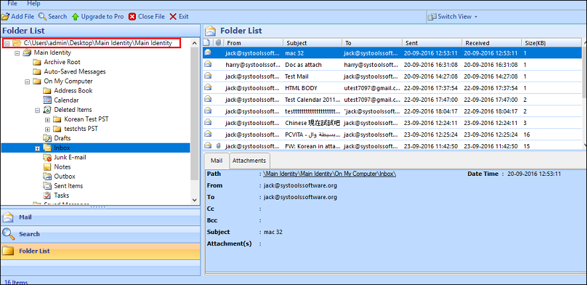
Task: Click Close File toolbar button
Action: pos(147,17)
